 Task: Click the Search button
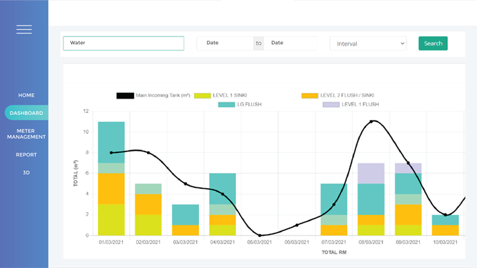433,43
